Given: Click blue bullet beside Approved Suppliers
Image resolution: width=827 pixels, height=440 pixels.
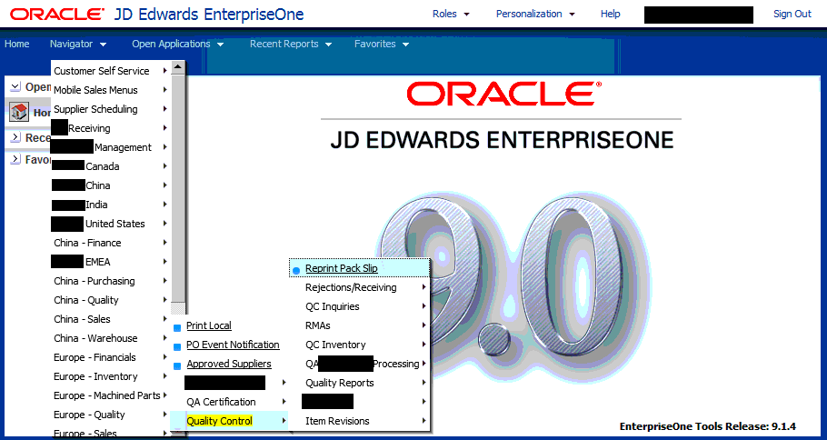Looking at the screenshot, I should (177, 365).
